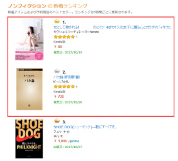Click the gold crown icon for rank 1
Image resolution: width=178 pixels, height=161 pixels.
57,21
